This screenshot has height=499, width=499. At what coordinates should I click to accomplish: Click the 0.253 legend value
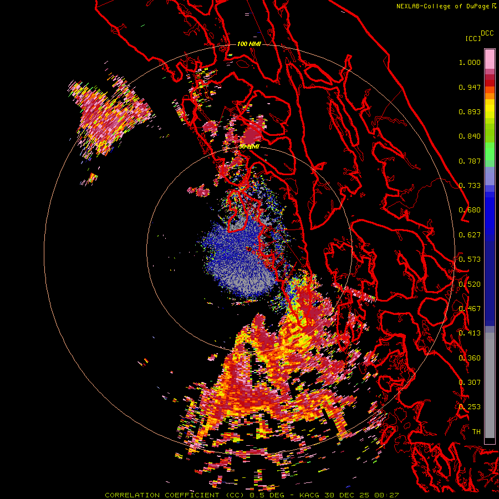click(x=470, y=407)
